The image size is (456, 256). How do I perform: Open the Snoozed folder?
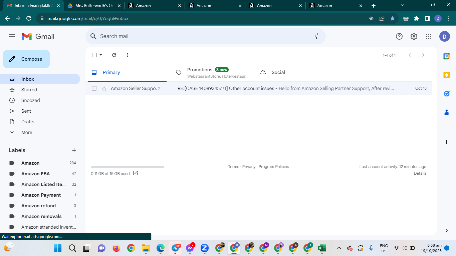coord(40,100)
